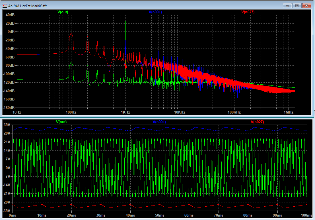Select the red V(n027) label in FFT pane
Viewport: 315px width, 220px height.
(x=248, y=12)
